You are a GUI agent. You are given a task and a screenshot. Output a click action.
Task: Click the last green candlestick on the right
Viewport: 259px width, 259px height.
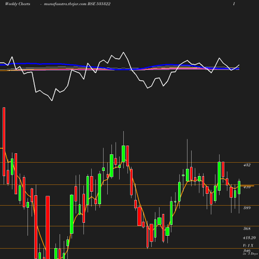(239, 188)
